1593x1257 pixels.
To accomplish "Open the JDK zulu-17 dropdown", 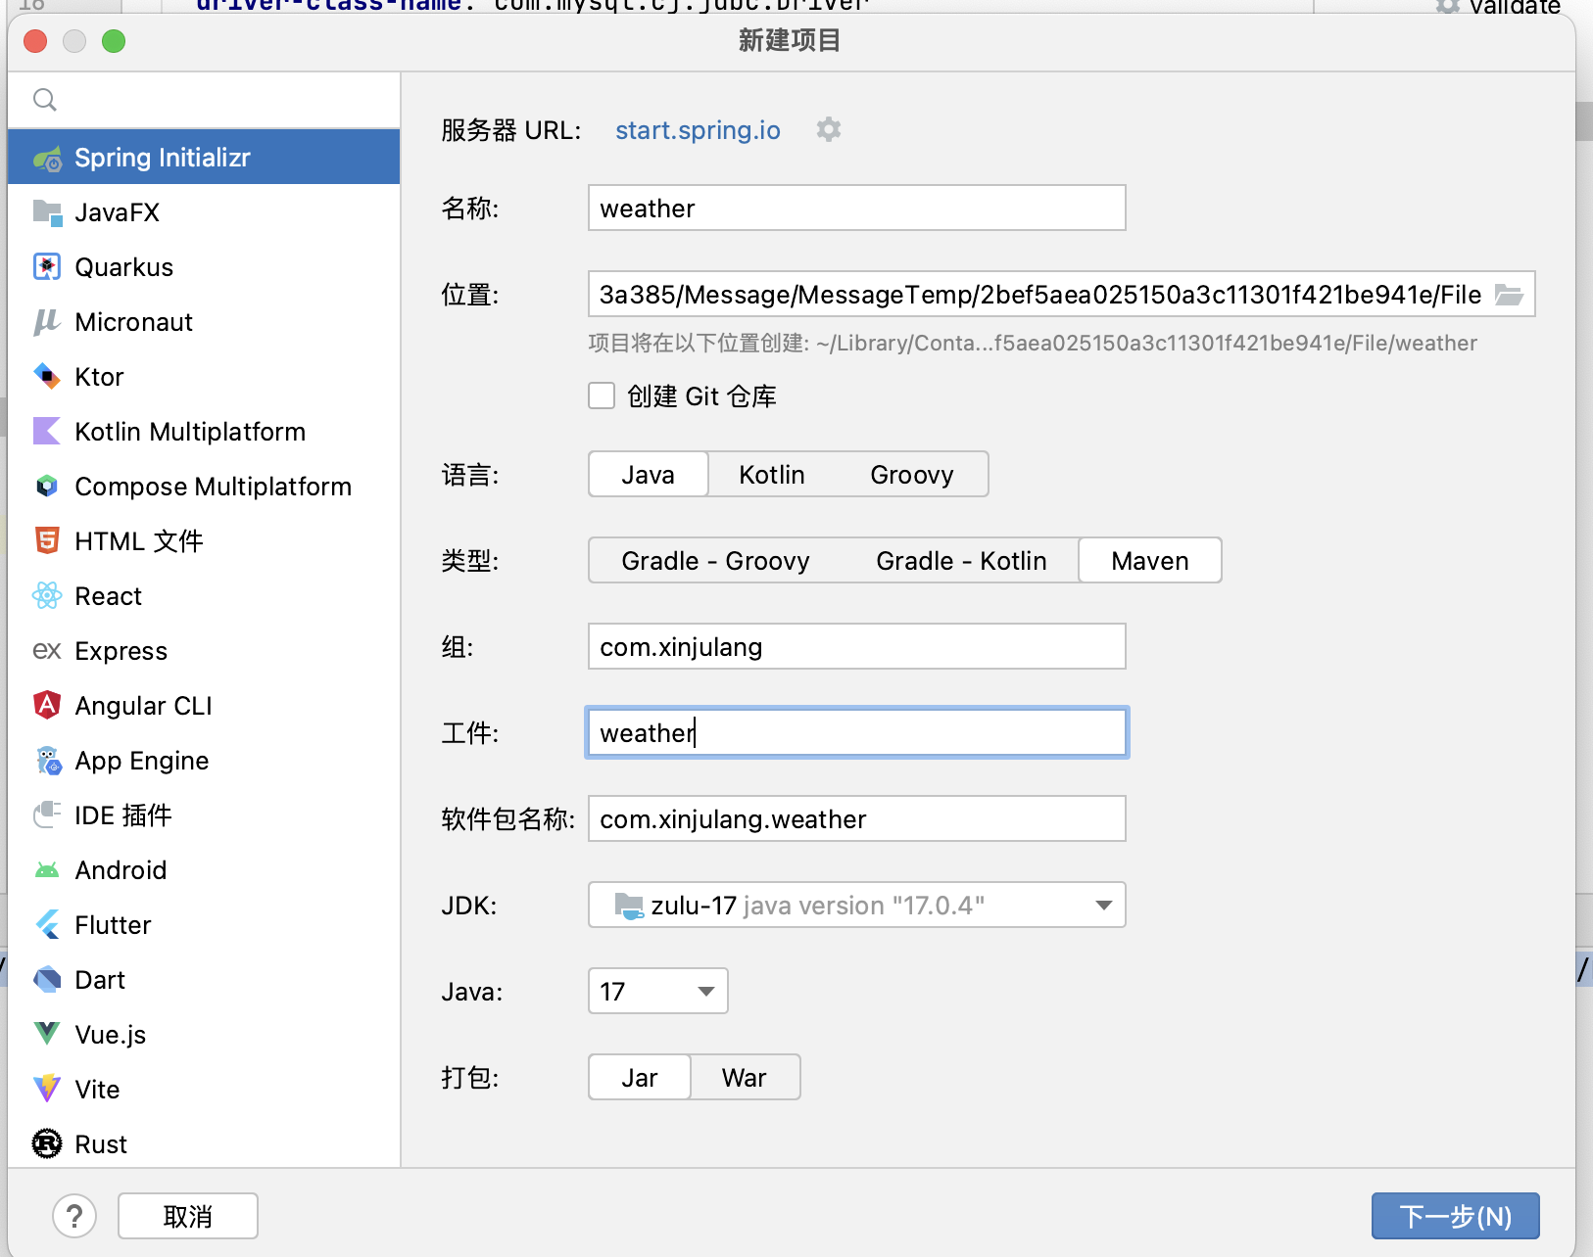I will pyautogui.click(x=857, y=906).
